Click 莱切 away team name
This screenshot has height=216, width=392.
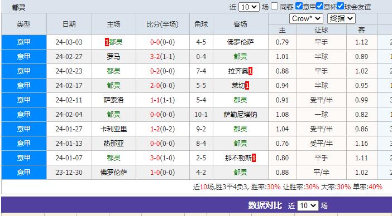click(x=238, y=85)
